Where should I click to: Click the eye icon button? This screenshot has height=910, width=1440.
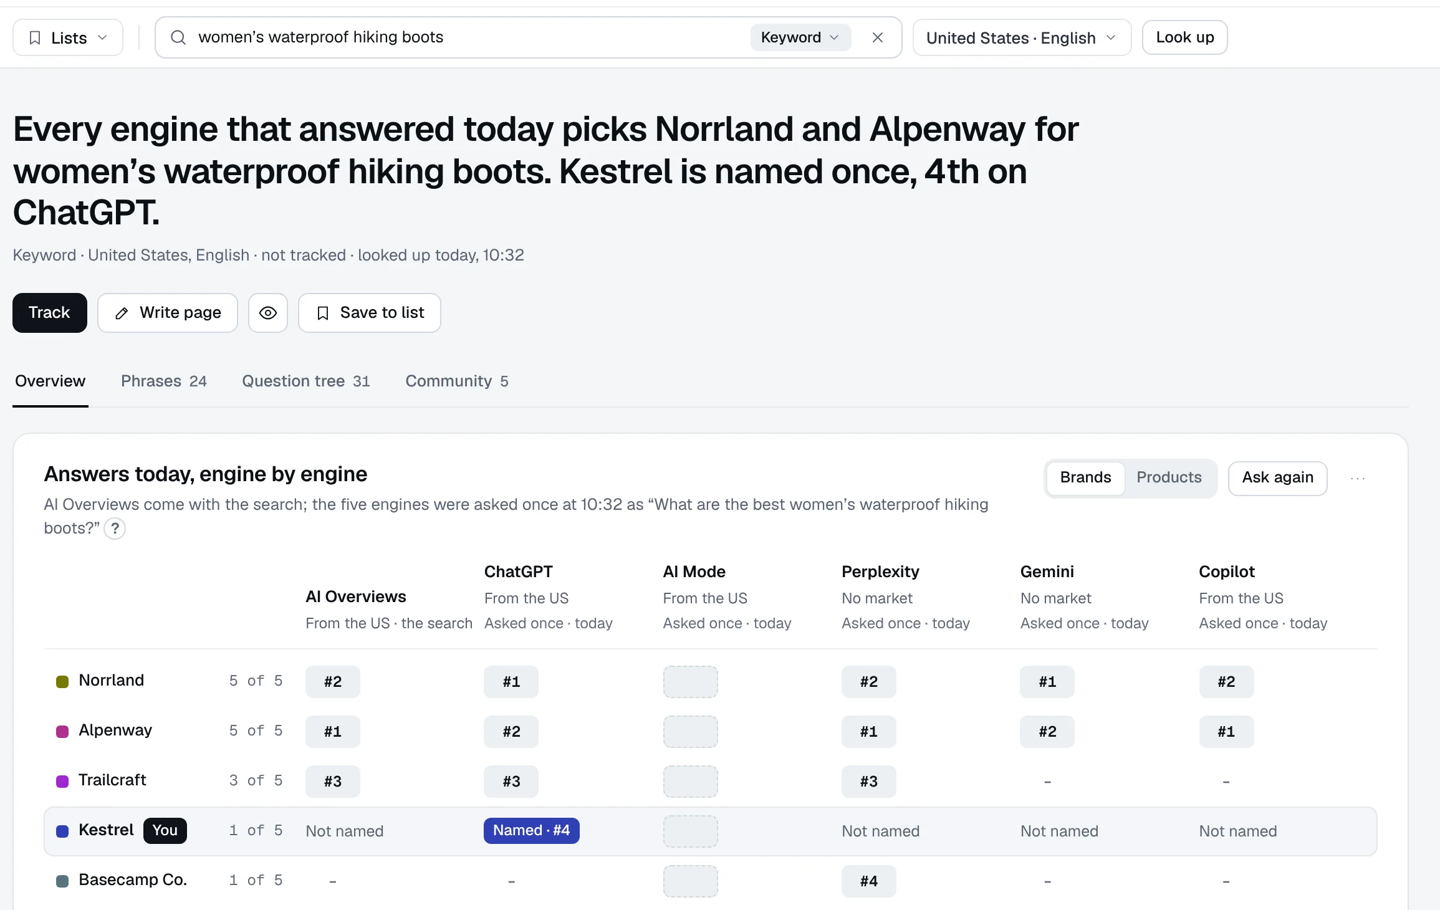(x=268, y=313)
